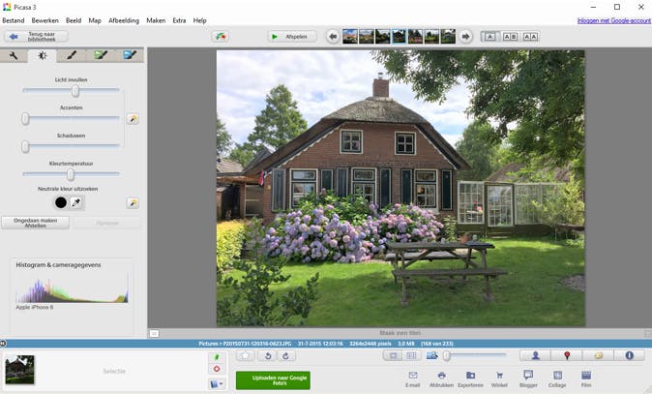Open the people panel icon
Viewport: 652px width, 394px height.
coord(536,355)
